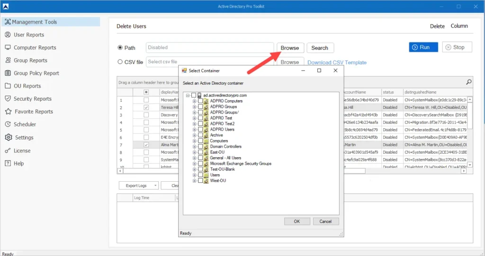Viewport: 485px width, 256px height.
Task: Click the Computers container folder icon
Action: pyautogui.click(x=206, y=141)
